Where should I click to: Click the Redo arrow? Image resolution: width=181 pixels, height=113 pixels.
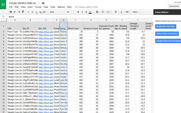click(x=19, y=12)
